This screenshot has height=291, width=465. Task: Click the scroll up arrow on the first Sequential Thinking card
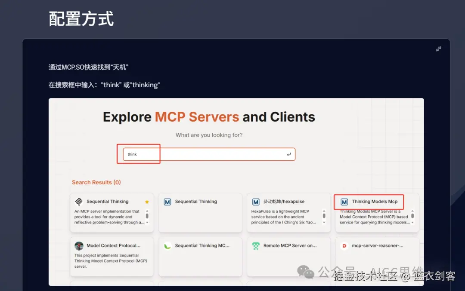pos(147,211)
